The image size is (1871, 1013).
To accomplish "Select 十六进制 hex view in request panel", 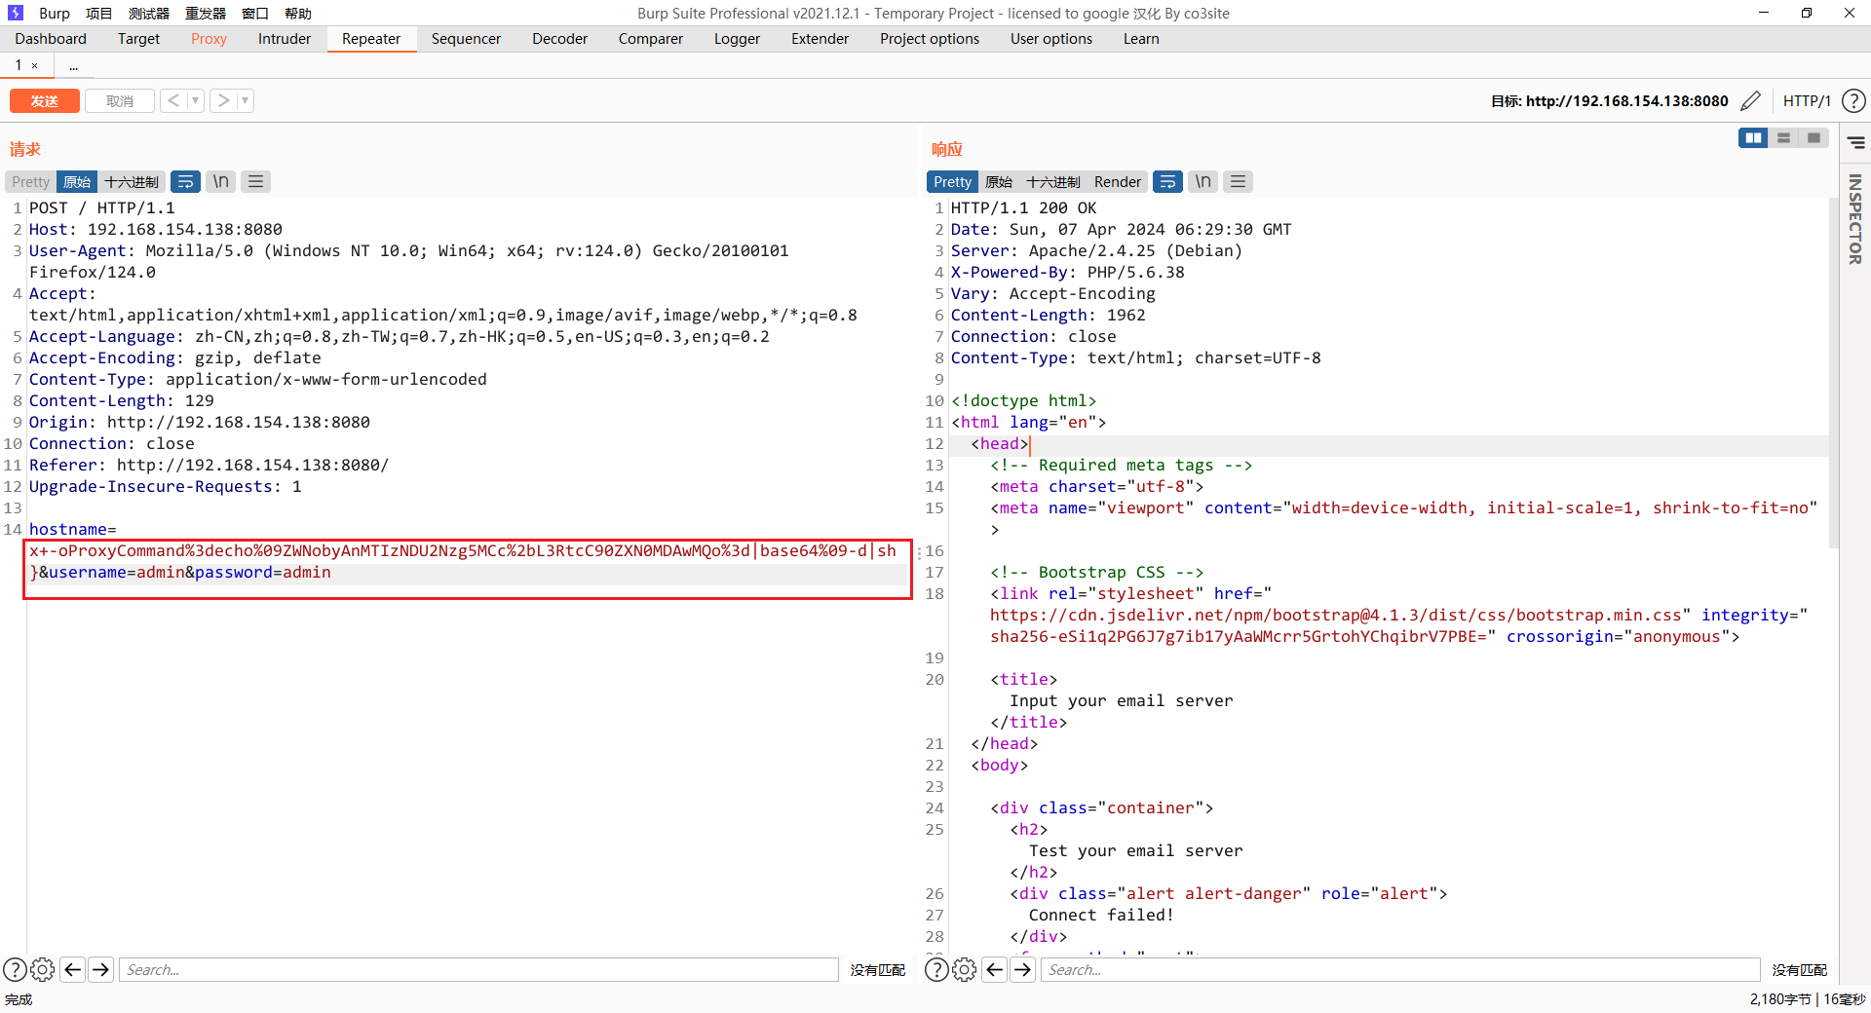I will [132, 182].
